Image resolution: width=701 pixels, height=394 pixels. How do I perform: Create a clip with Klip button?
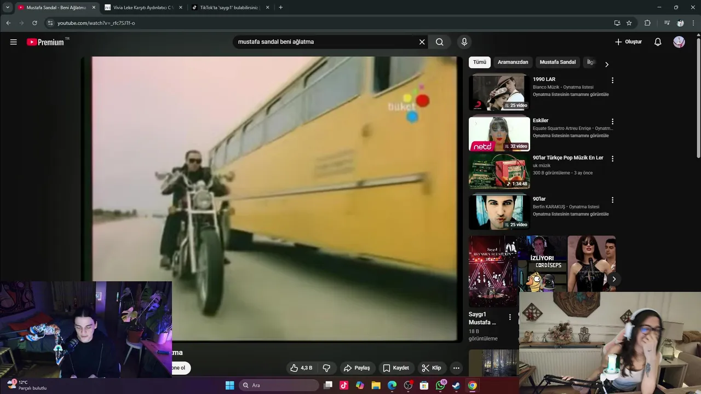[431, 368]
